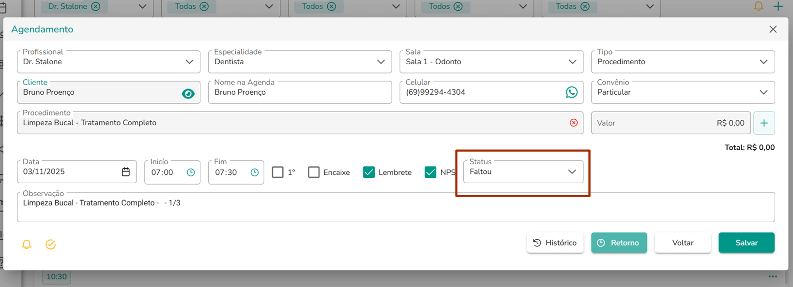Uncheck the Lembrete checkbox
Screen dimensions: 793x287
369,172
